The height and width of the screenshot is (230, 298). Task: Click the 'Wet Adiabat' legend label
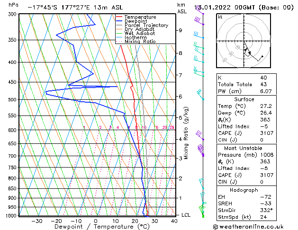pos(140,33)
